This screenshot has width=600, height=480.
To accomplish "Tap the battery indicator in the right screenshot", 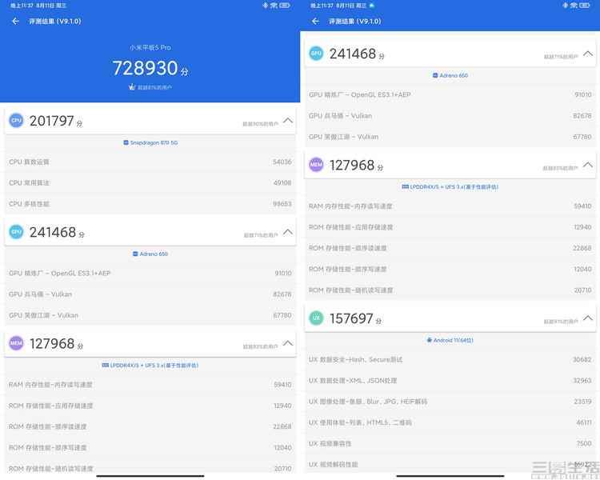I will pos(585,6).
